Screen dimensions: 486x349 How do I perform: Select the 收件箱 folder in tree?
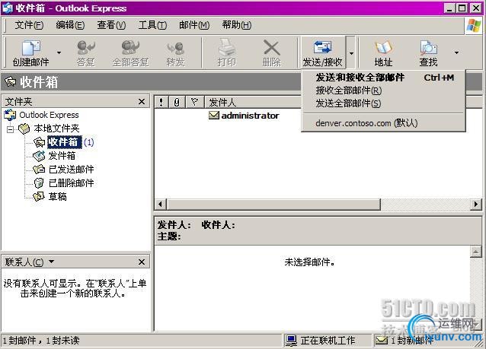(64, 142)
